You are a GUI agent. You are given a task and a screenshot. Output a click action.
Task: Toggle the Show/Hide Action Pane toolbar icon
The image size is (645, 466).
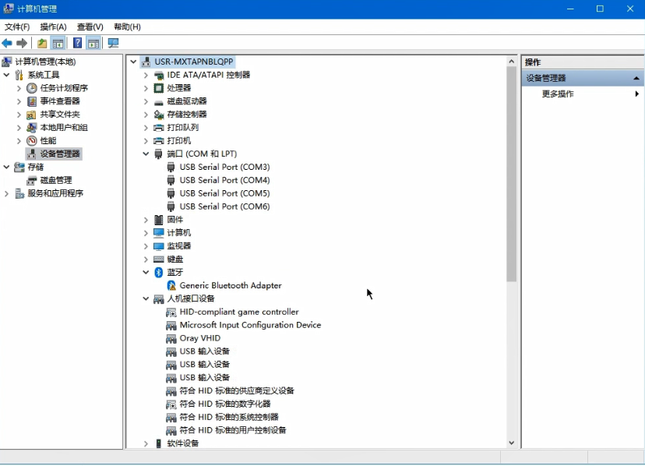pos(93,43)
